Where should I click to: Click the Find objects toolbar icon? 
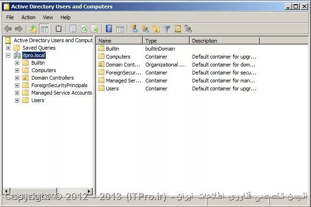[x=178, y=29]
